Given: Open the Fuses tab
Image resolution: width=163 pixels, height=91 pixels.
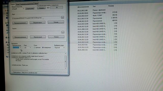Looking at the screenshot, I should (18, 4).
